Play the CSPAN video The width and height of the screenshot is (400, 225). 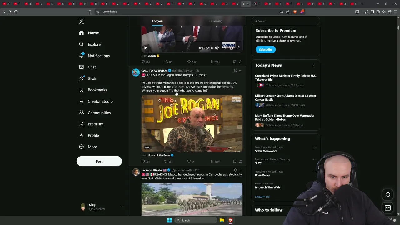(146, 48)
